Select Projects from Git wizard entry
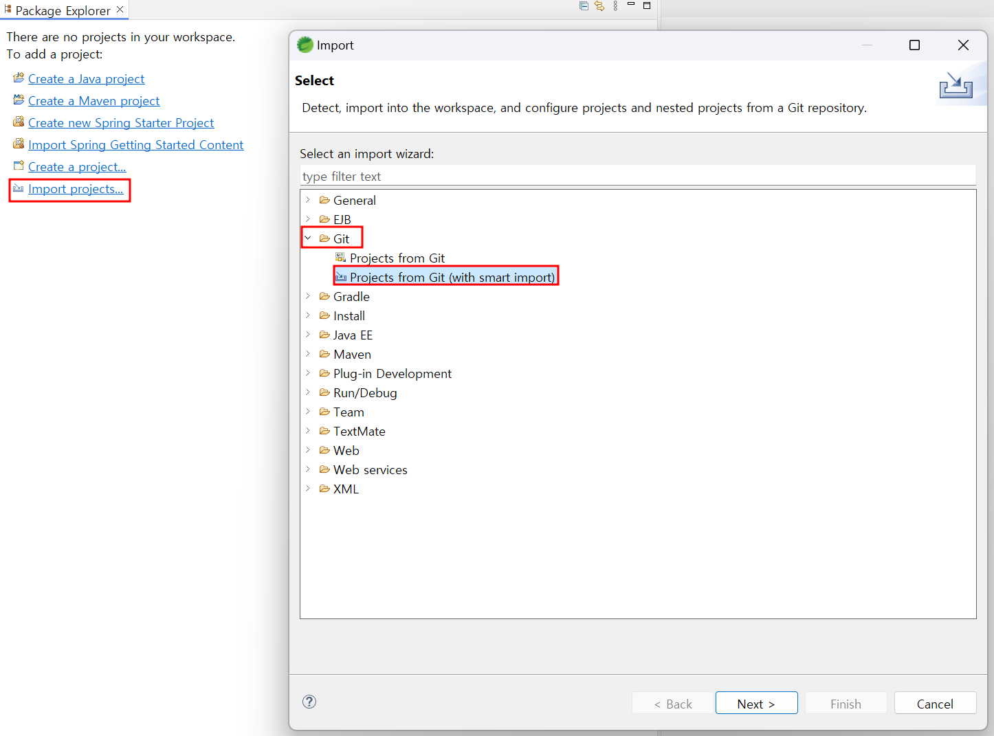 397,258
